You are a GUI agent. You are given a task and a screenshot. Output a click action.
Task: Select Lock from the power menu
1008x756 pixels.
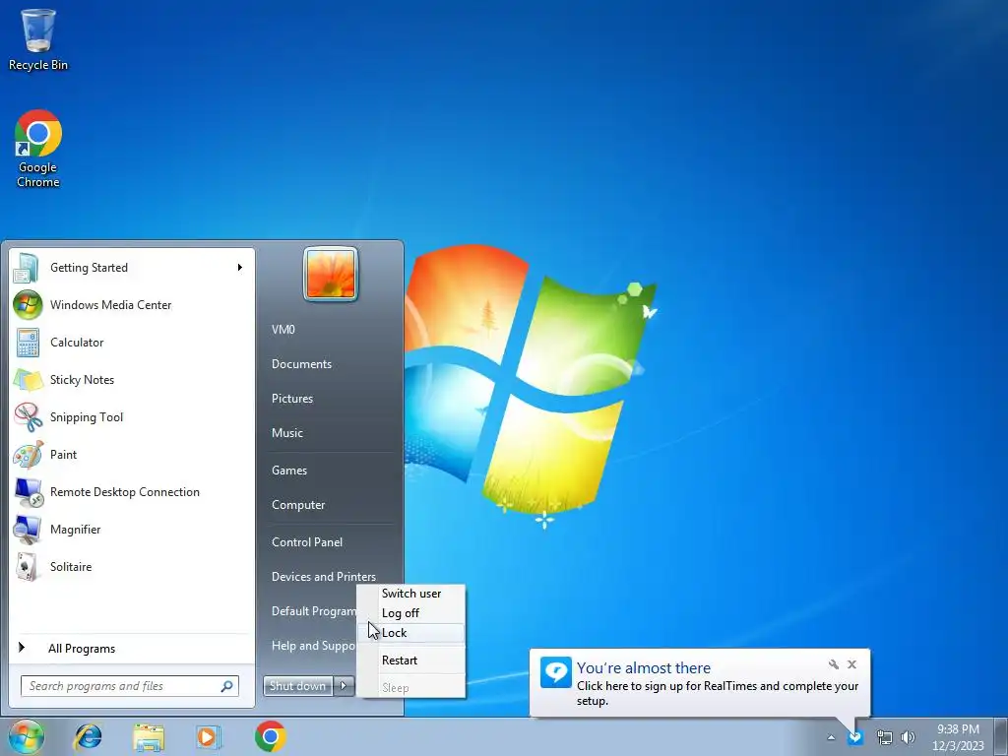point(410,633)
